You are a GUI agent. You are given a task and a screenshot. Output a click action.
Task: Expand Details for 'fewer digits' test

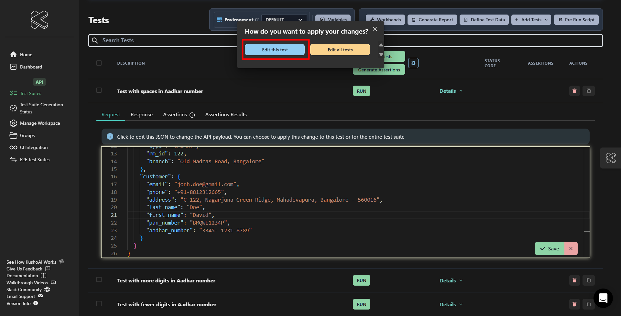pos(451,304)
